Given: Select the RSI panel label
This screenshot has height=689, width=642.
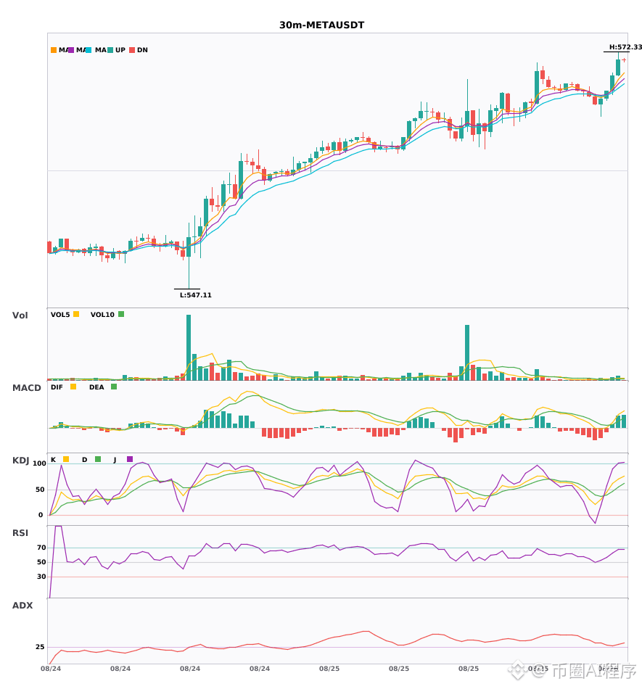Looking at the screenshot, I should (20, 533).
